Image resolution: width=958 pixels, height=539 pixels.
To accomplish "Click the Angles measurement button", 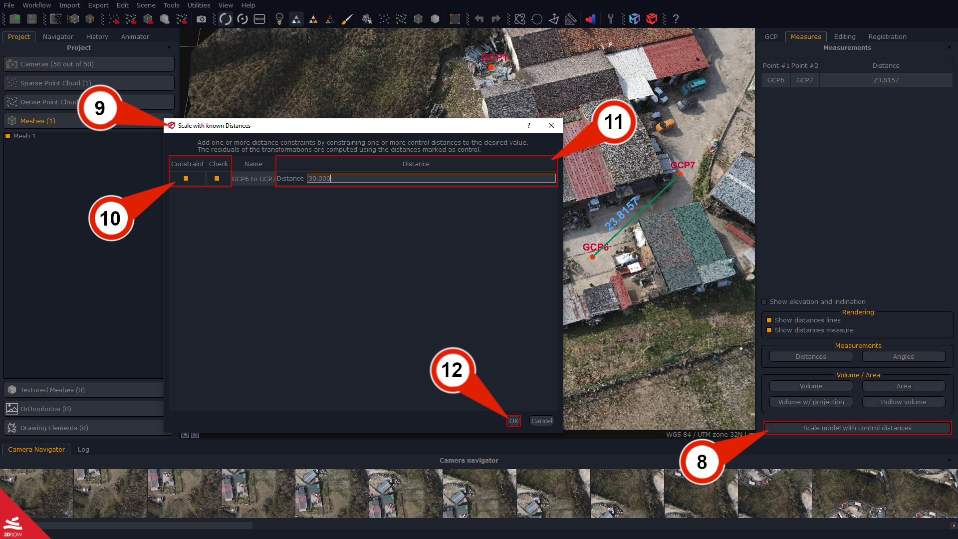I will 903,356.
